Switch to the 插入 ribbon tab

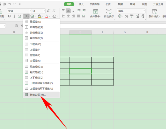pyautogui.click(x=81, y=4)
